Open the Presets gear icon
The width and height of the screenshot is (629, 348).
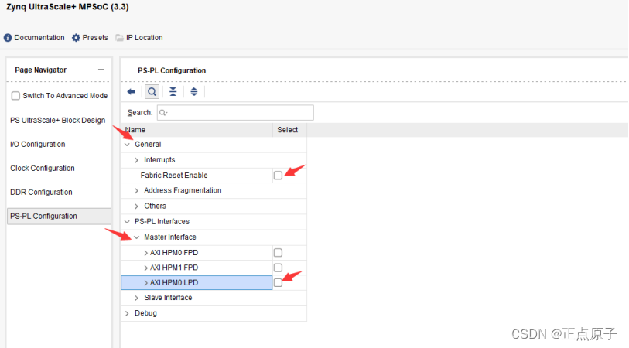[76, 37]
